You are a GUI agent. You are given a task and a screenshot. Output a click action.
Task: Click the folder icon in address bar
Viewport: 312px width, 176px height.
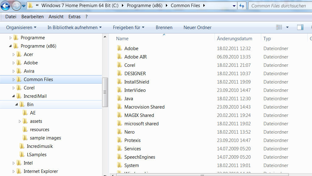point(30,6)
